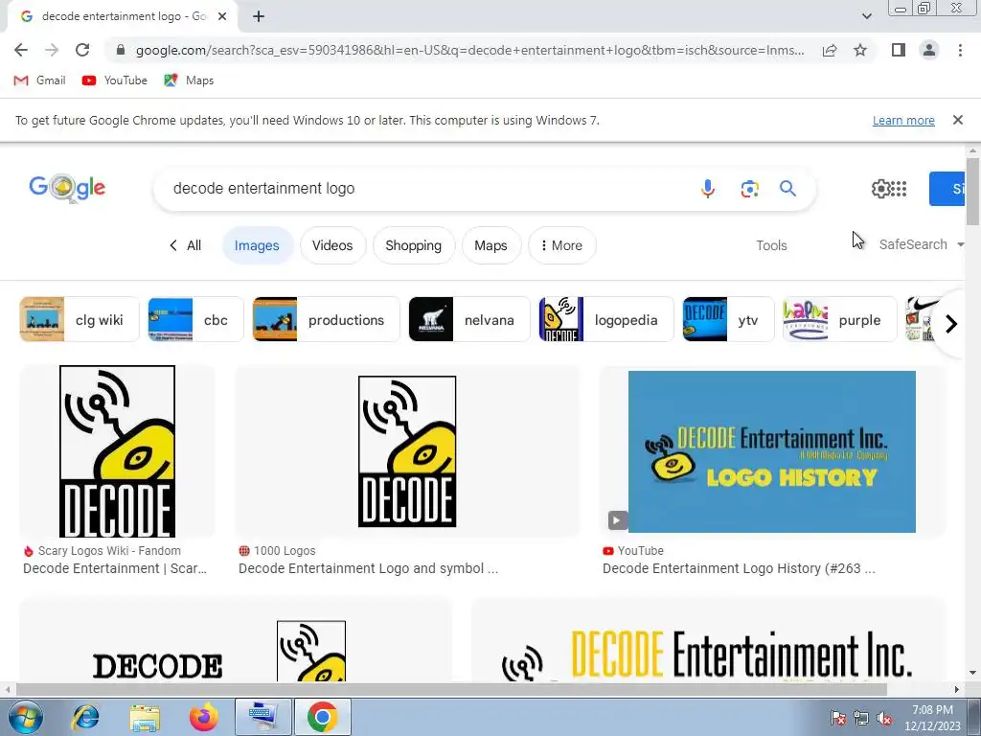Click the muted volume tray icon
981x736 pixels.
pos(884,718)
